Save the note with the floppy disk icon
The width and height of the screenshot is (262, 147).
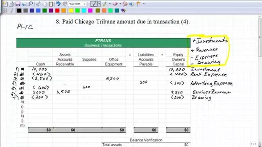18,4
